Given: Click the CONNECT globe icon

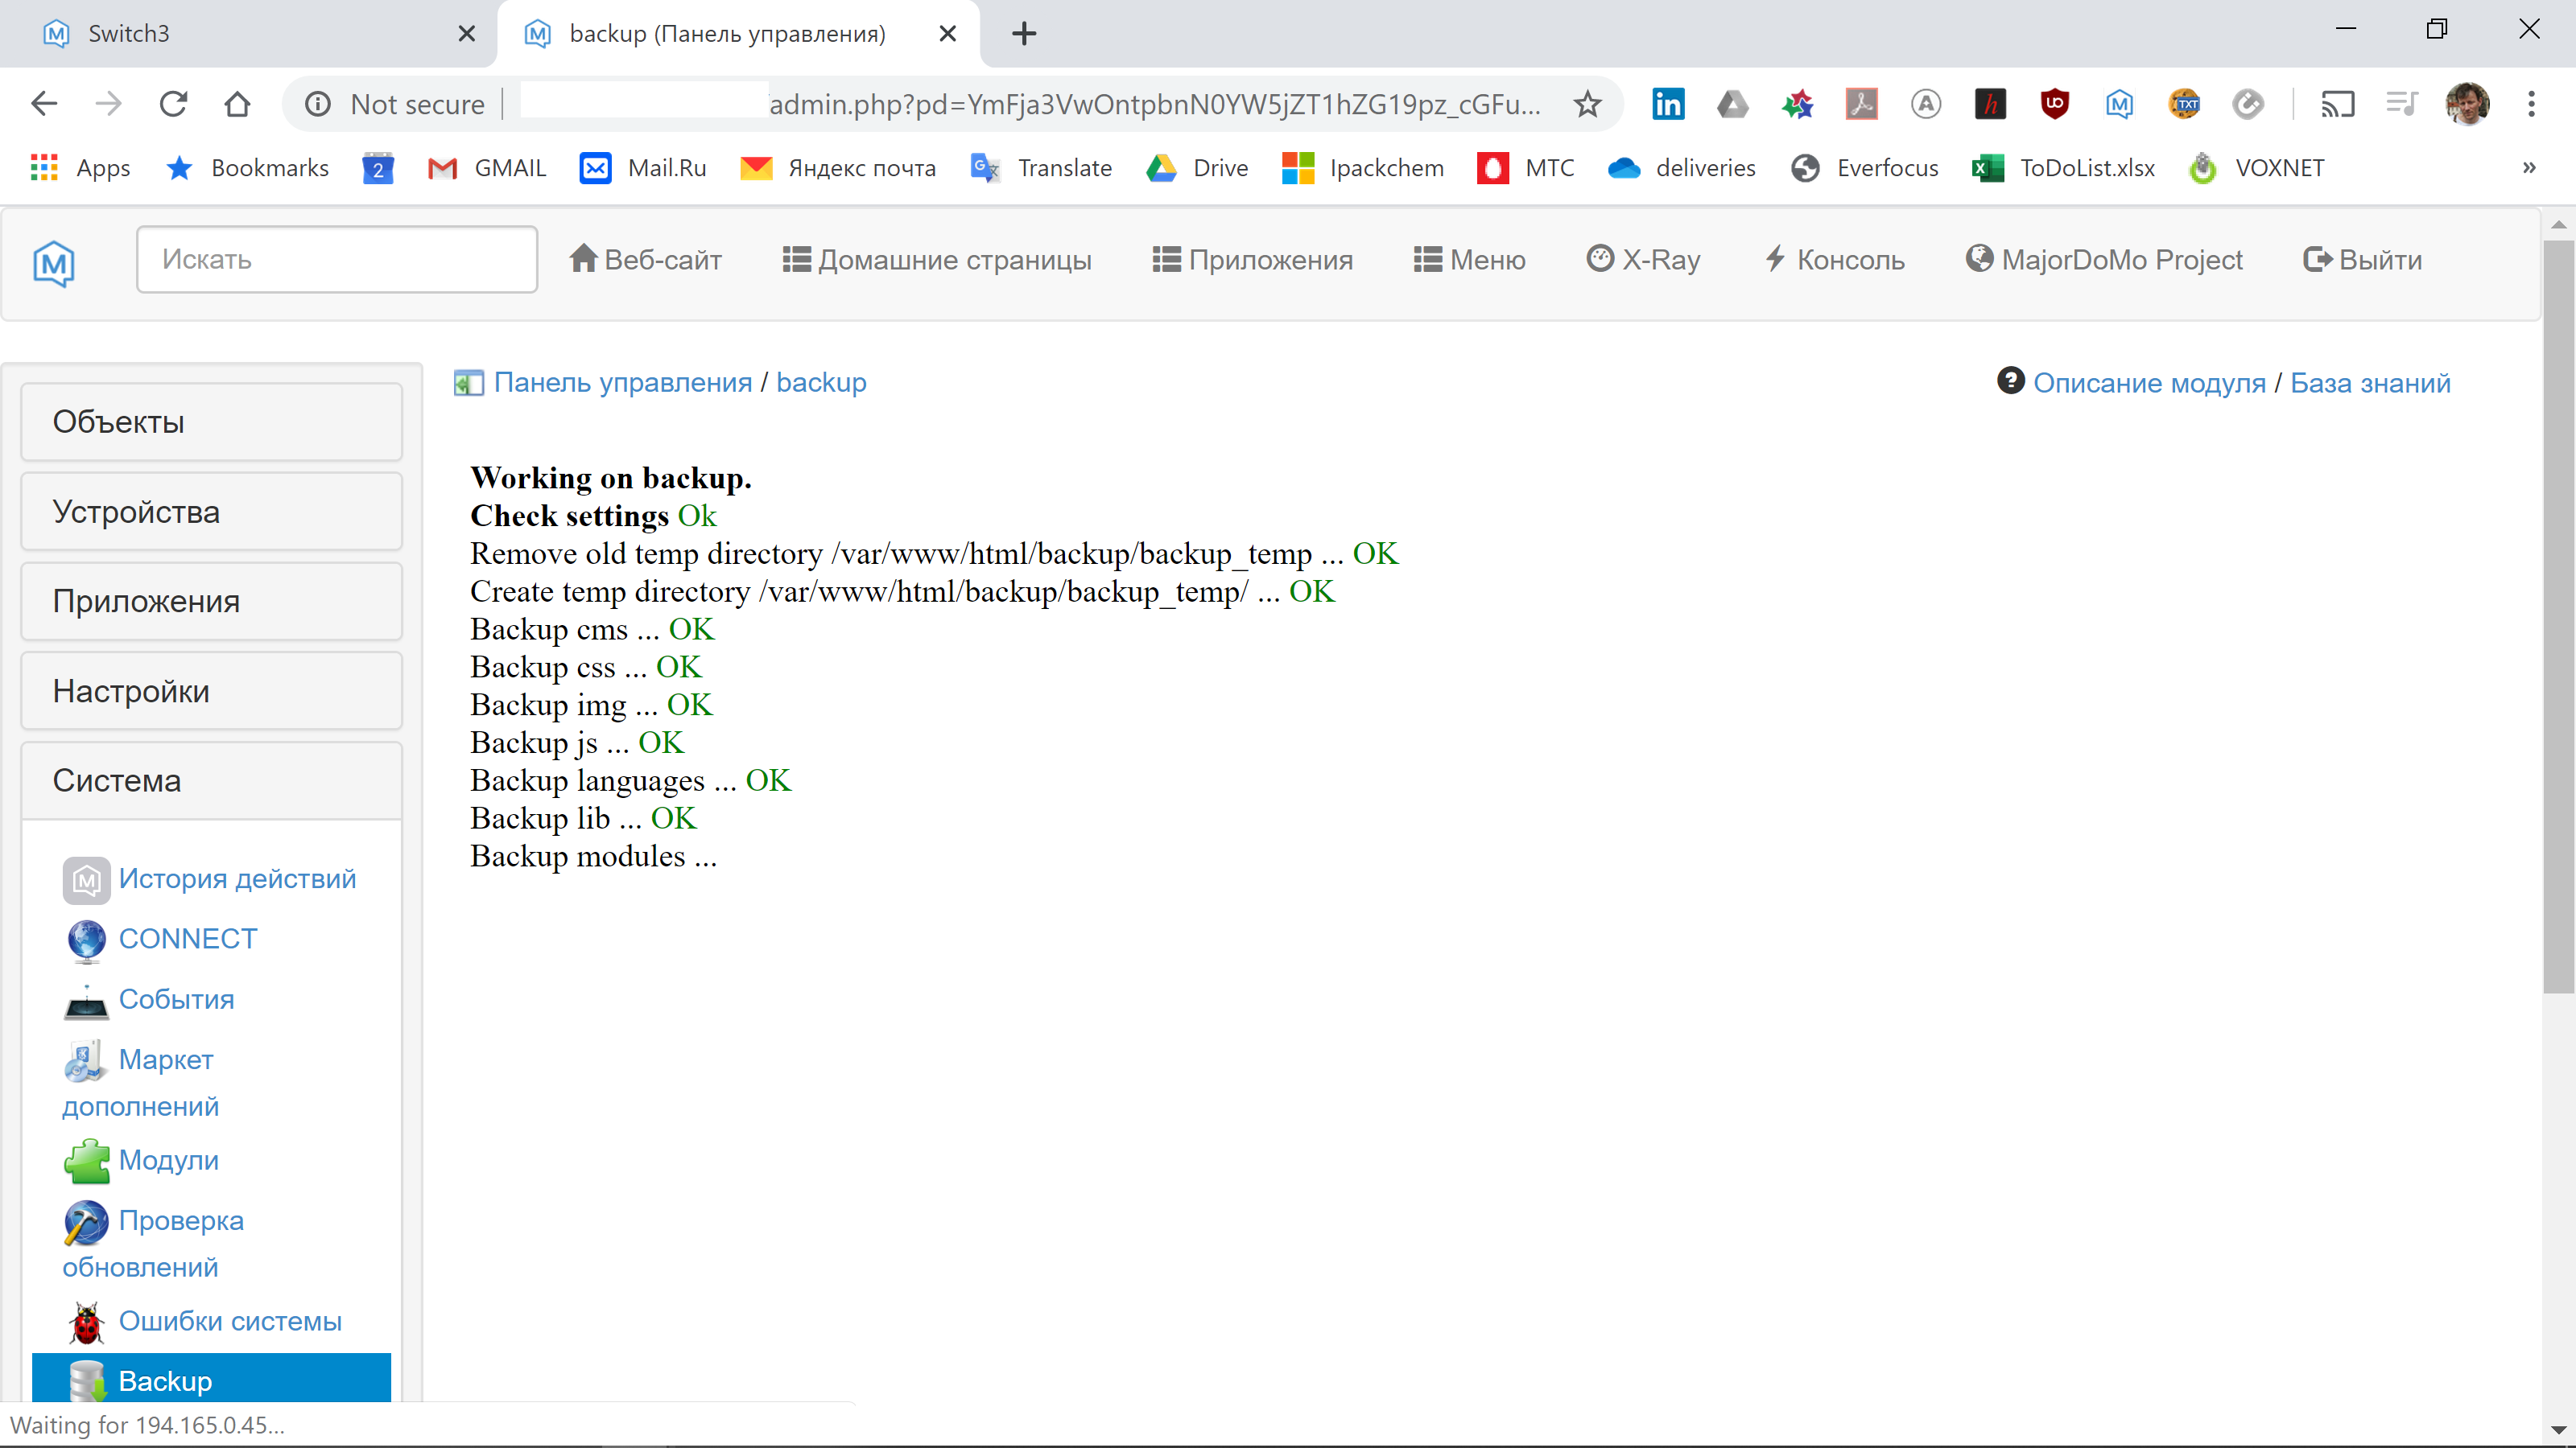Looking at the screenshot, I should point(85,940).
